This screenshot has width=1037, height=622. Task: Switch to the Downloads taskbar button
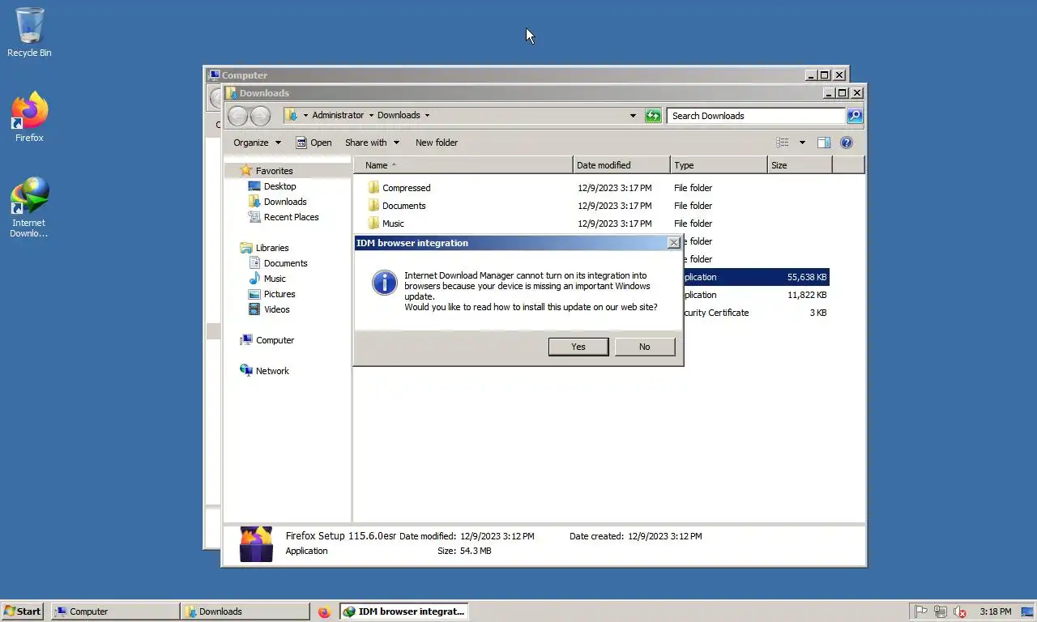245,611
